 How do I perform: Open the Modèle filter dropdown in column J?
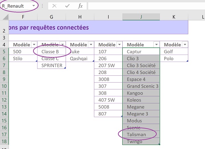(156, 45)
